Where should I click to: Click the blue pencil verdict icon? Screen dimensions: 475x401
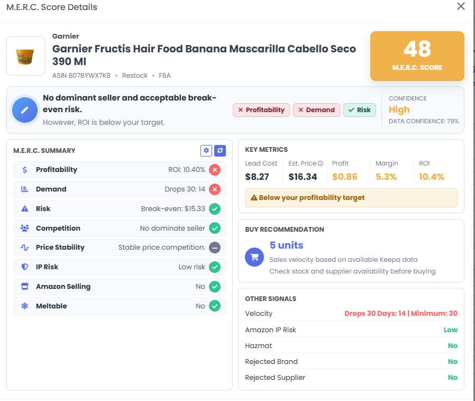click(25, 110)
